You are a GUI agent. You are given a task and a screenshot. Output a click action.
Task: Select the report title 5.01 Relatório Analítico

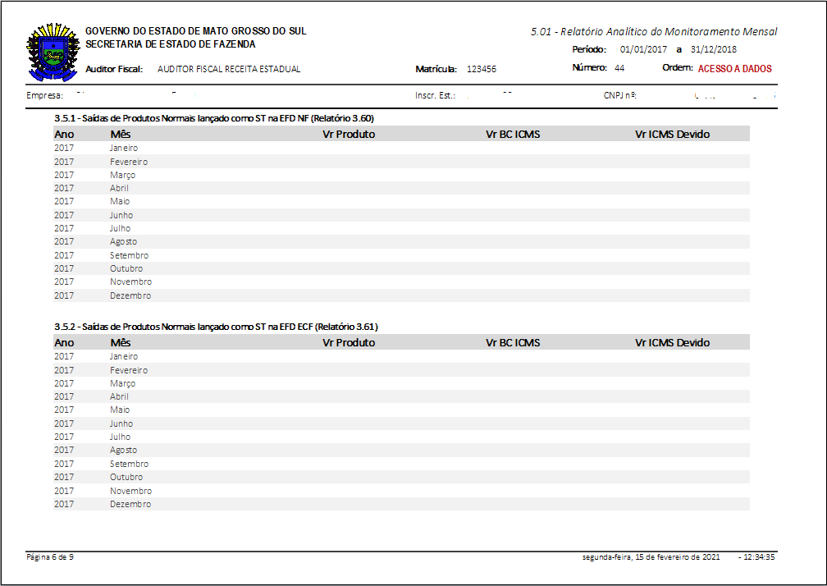(653, 32)
